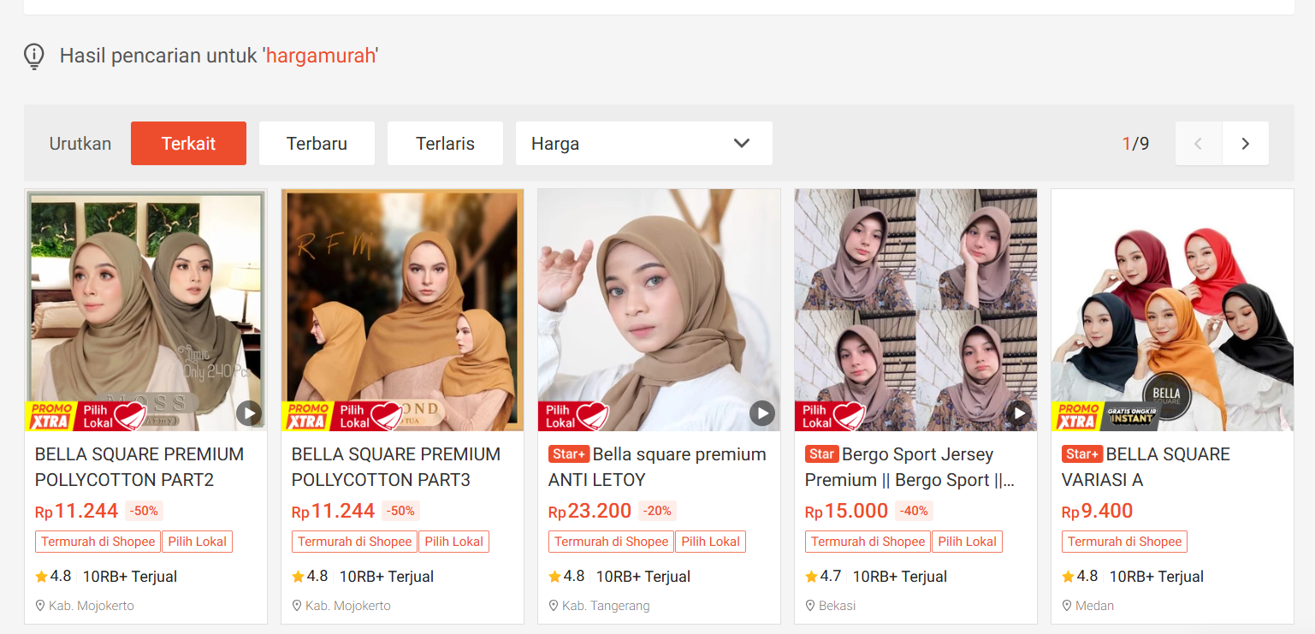Image resolution: width=1315 pixels, height=634 pixels.
Task: Click the lightbulb search hint icon
Action: tap(33, 56)
